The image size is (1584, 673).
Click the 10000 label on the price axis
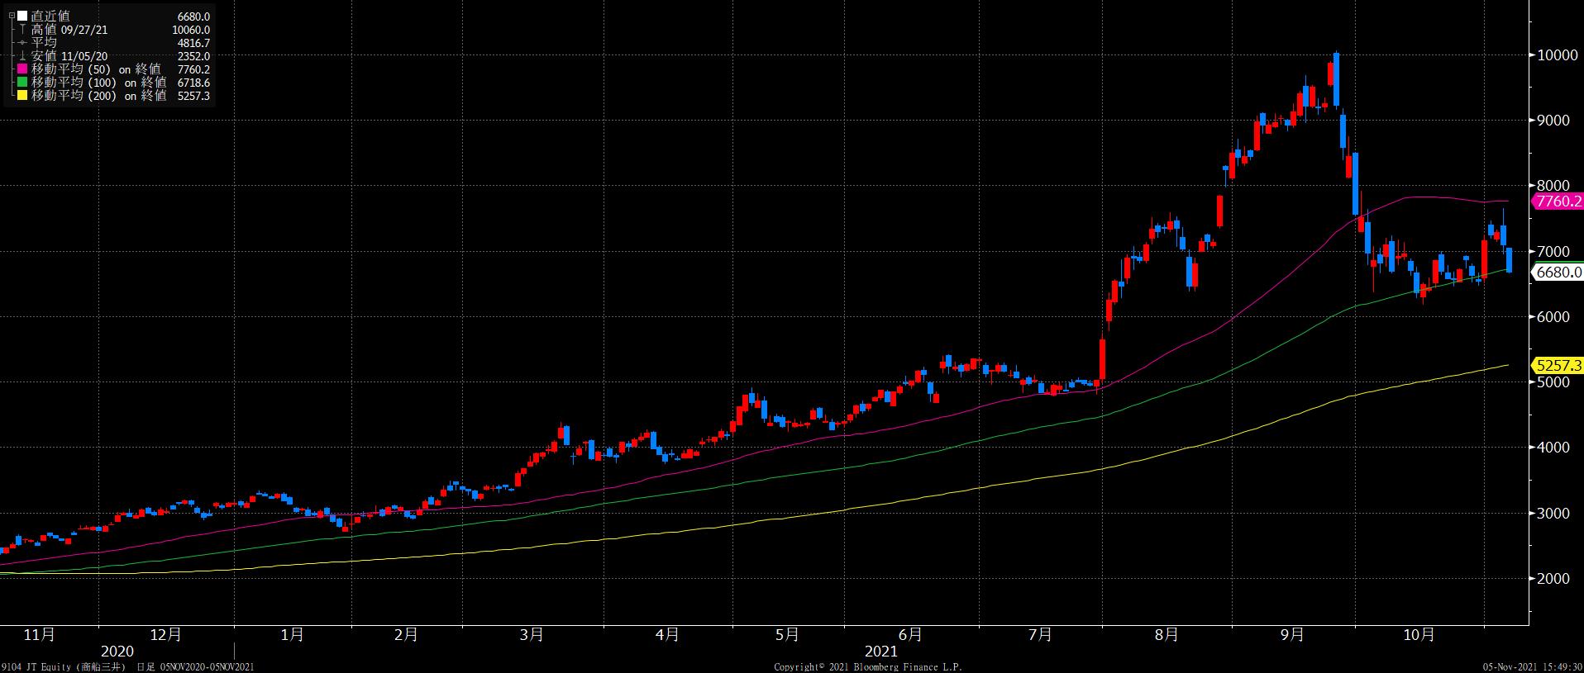coord(1553,55)
